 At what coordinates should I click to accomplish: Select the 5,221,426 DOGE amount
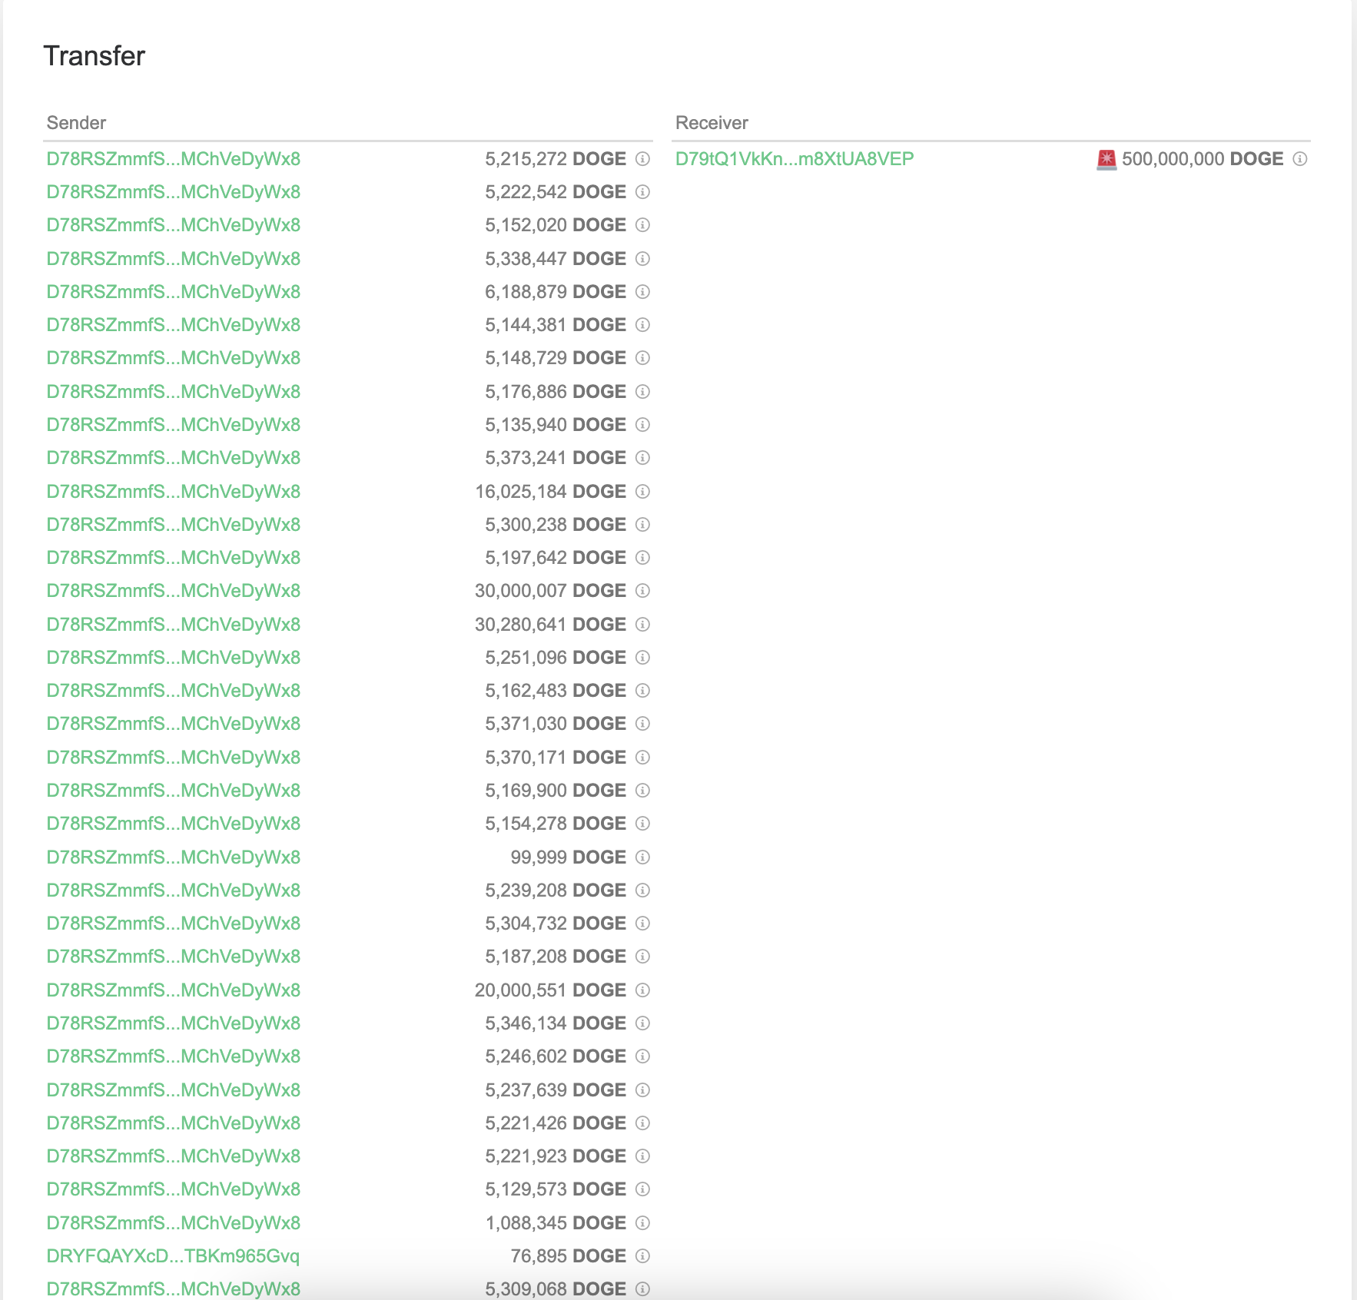point(556,1123)
